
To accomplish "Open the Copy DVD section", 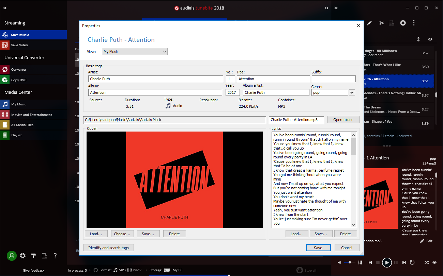I will (33, 80).
